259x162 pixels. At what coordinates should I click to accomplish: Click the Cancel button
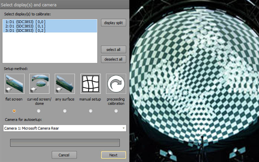pos(64,155)
